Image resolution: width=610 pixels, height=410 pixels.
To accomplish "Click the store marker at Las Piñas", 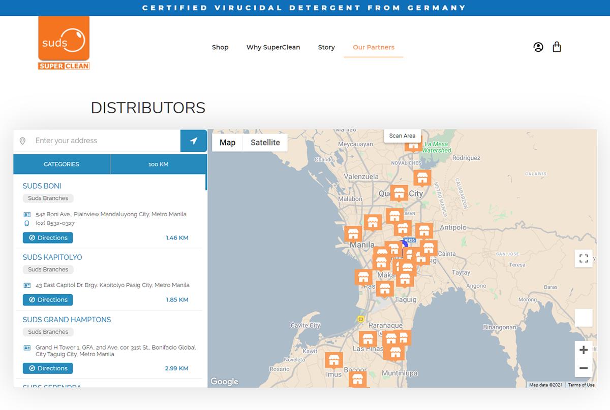I will coord(368,339).
